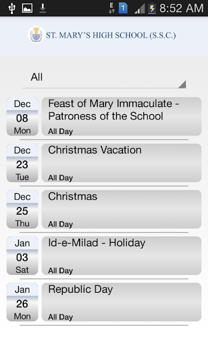Open the Christmas Vacation event

pos(121,163)
